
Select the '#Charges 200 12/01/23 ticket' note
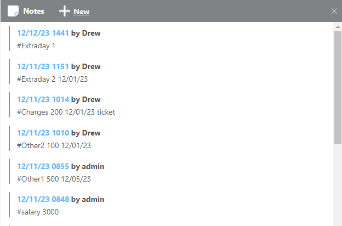coord(66,112)
